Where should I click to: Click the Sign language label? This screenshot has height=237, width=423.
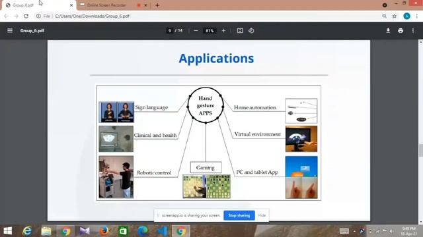pos(151,107)
